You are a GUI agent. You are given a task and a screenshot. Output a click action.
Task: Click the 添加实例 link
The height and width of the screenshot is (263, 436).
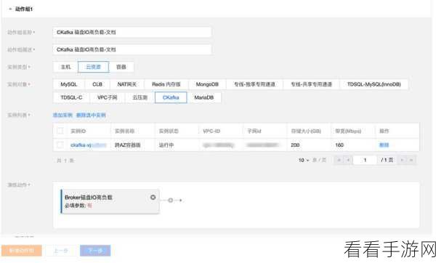click(x=62, y=115)
